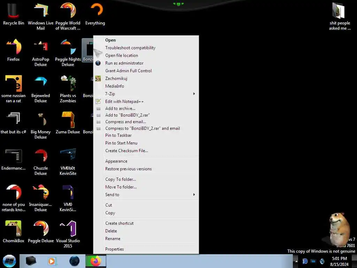
Task: Choose Rename in the context menu
Action: click(146, 239)
